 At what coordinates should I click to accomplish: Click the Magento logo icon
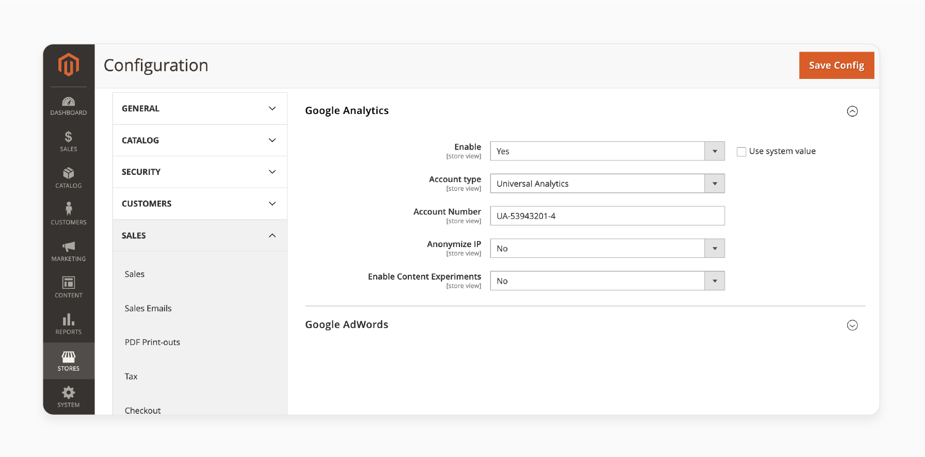69,65
